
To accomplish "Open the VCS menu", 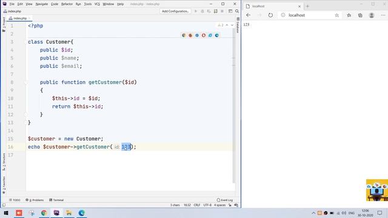I will 97,4.
